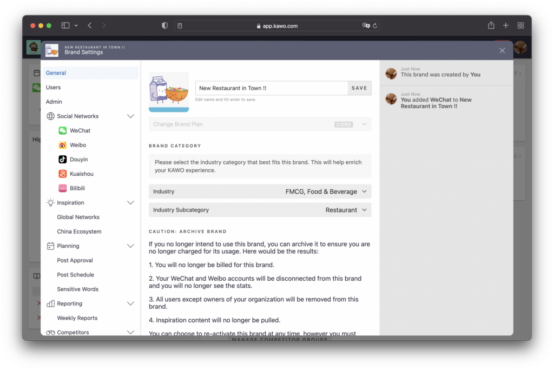Collapse the Reporting section

[130, 303]
